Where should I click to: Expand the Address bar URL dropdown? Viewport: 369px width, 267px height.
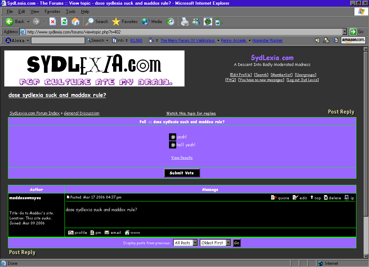pyautogui.click(x=344, y=32)
